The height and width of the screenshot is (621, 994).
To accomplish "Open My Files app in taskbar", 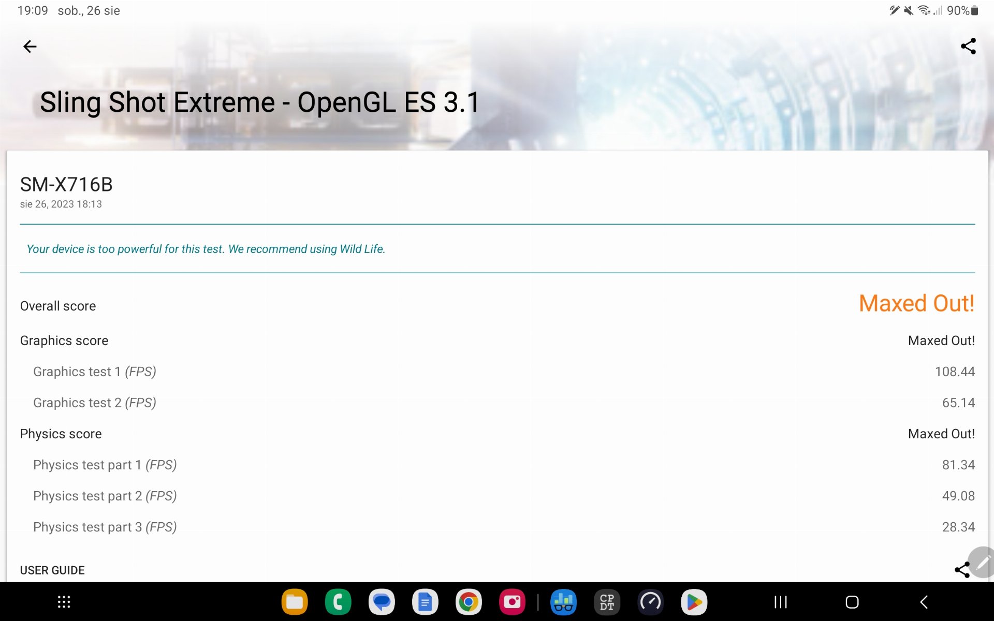I will [x=295, y=602].
